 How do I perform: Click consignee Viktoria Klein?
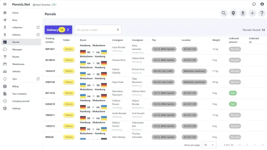139,91
